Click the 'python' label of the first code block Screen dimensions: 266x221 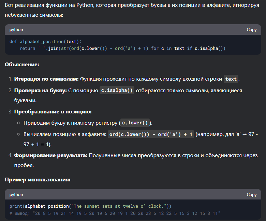tap(16, 30)
